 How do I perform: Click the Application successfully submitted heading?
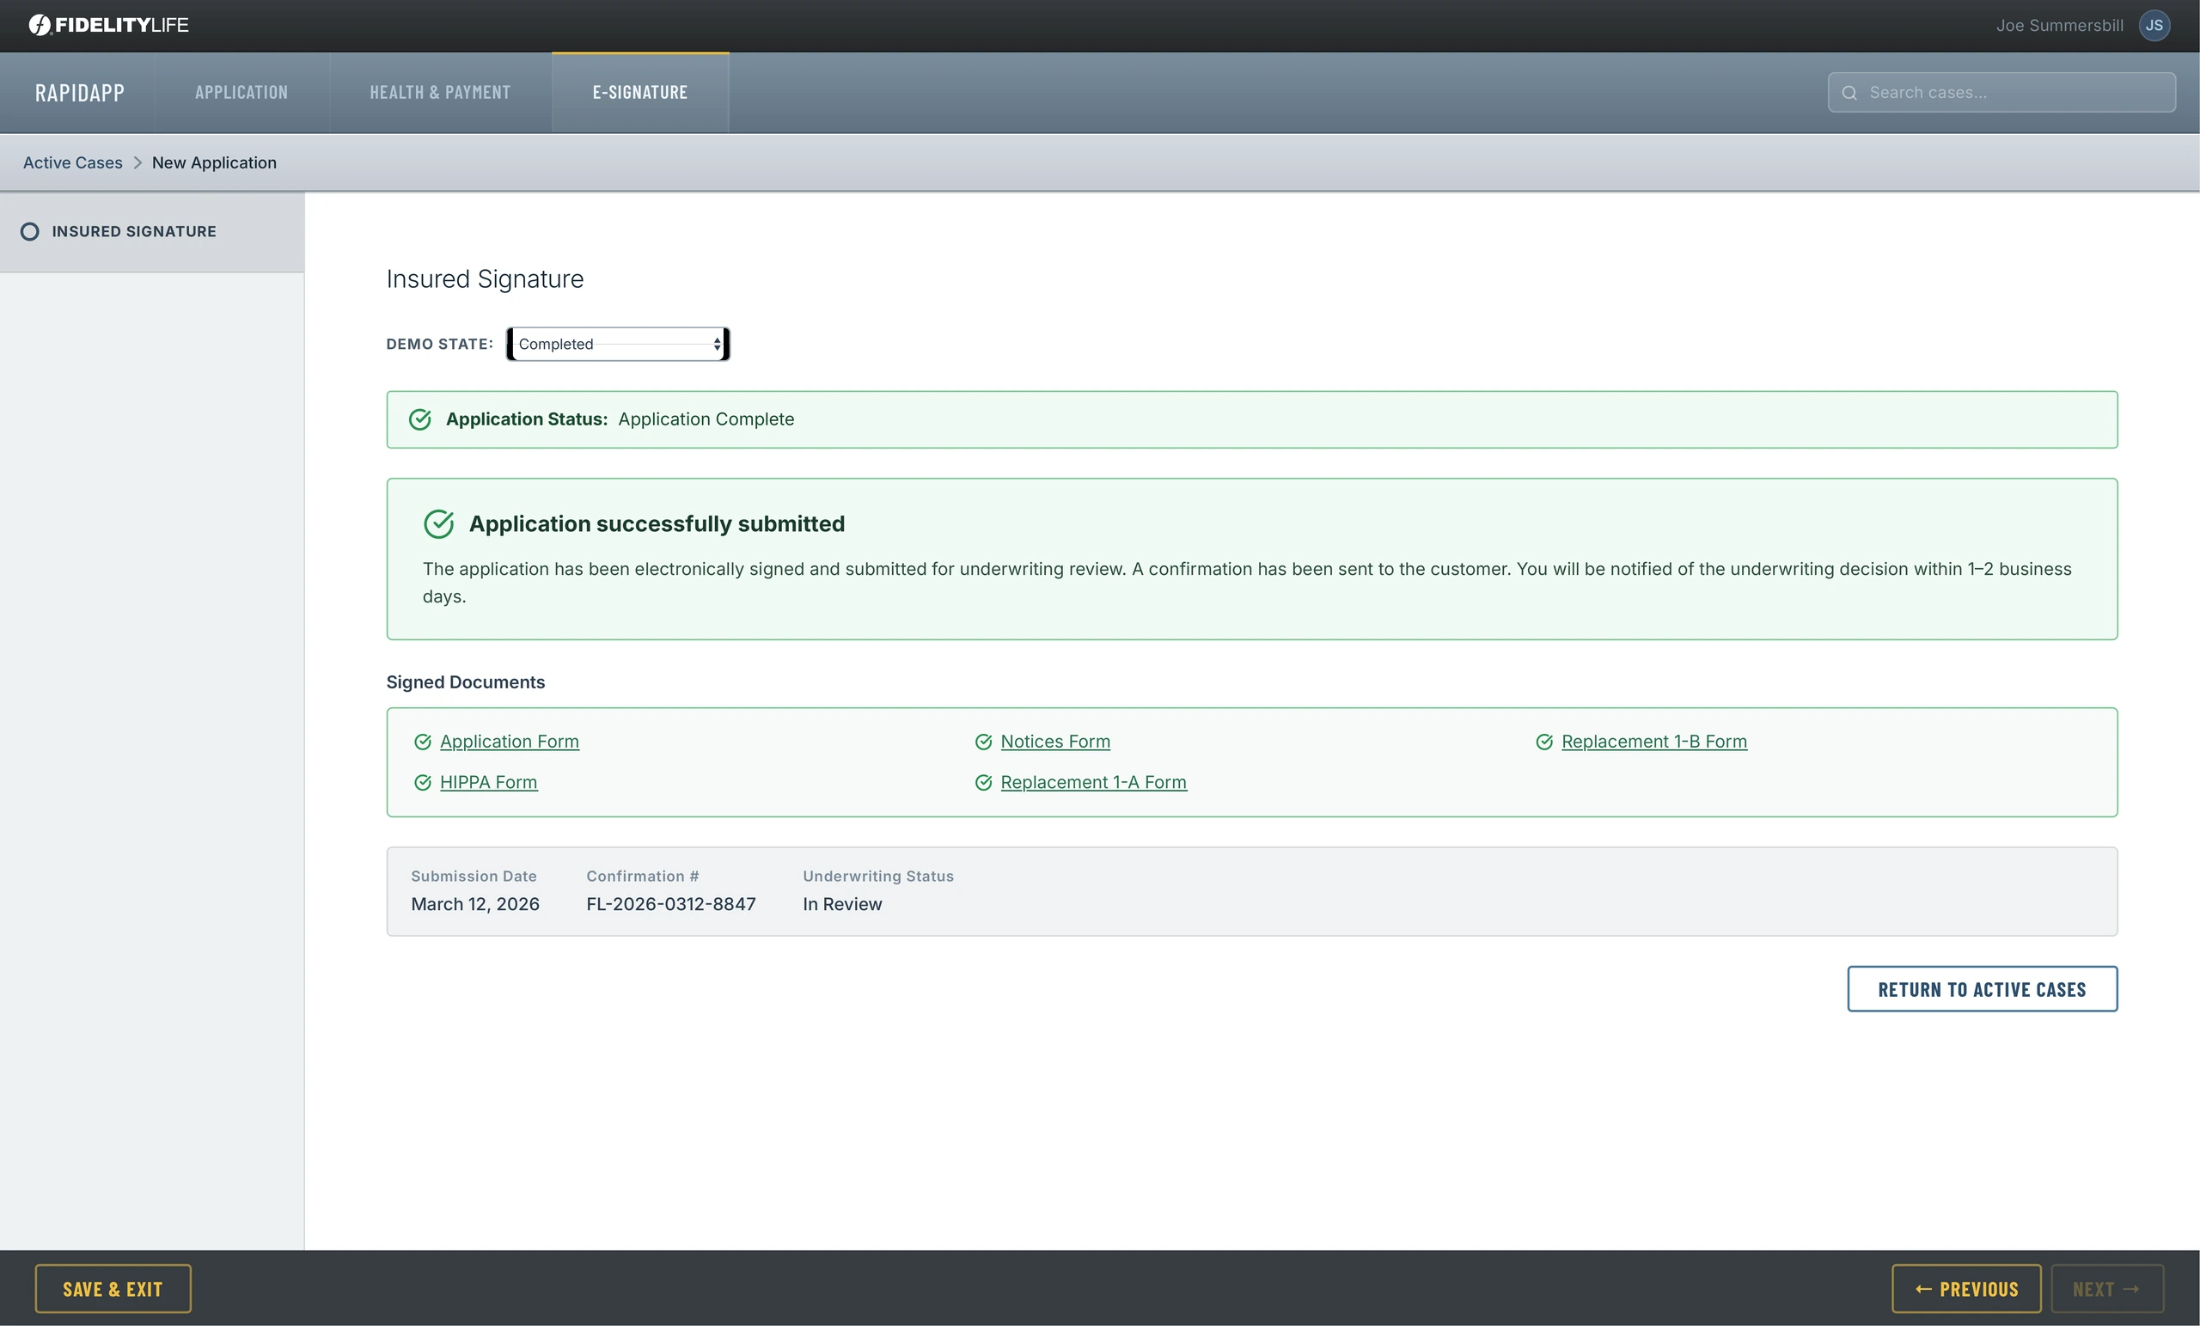pyautogui.click(x=657, y=524)
